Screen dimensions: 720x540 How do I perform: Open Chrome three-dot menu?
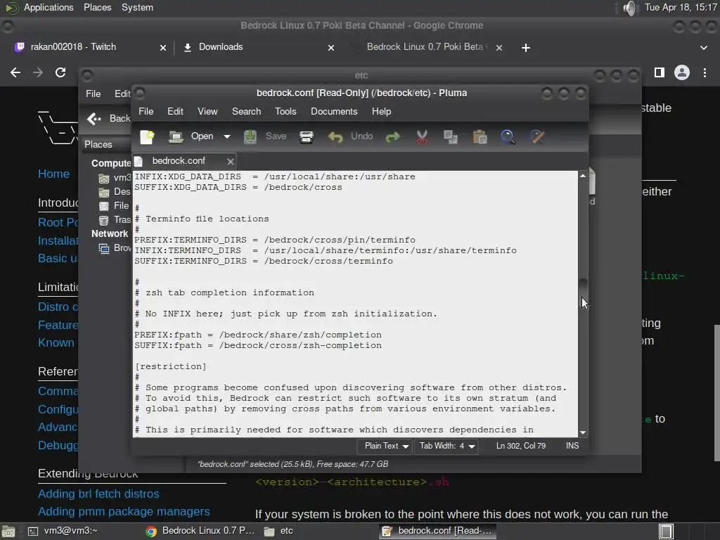(x=705, y=72)
